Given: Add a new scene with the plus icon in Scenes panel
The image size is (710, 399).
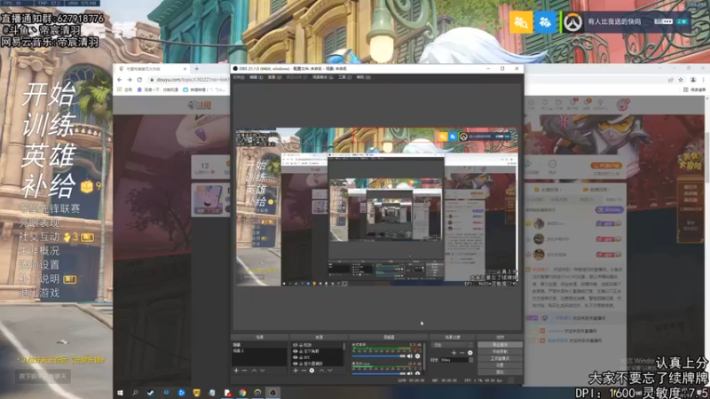Looking at the screenshot, I should click(236, 370).
